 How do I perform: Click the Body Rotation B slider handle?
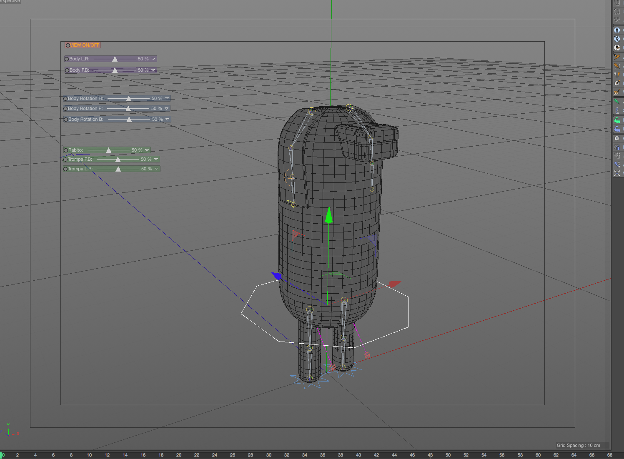click(x=129, y=120)
